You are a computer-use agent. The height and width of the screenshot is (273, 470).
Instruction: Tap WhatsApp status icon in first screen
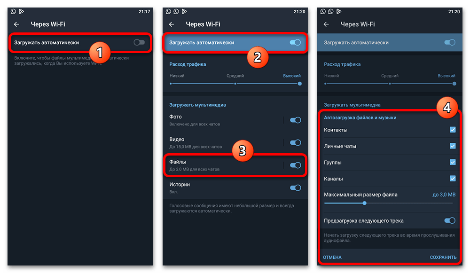pyautogui.click(x=13, y=11)
